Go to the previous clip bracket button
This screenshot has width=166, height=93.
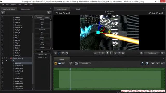(99, 53)
